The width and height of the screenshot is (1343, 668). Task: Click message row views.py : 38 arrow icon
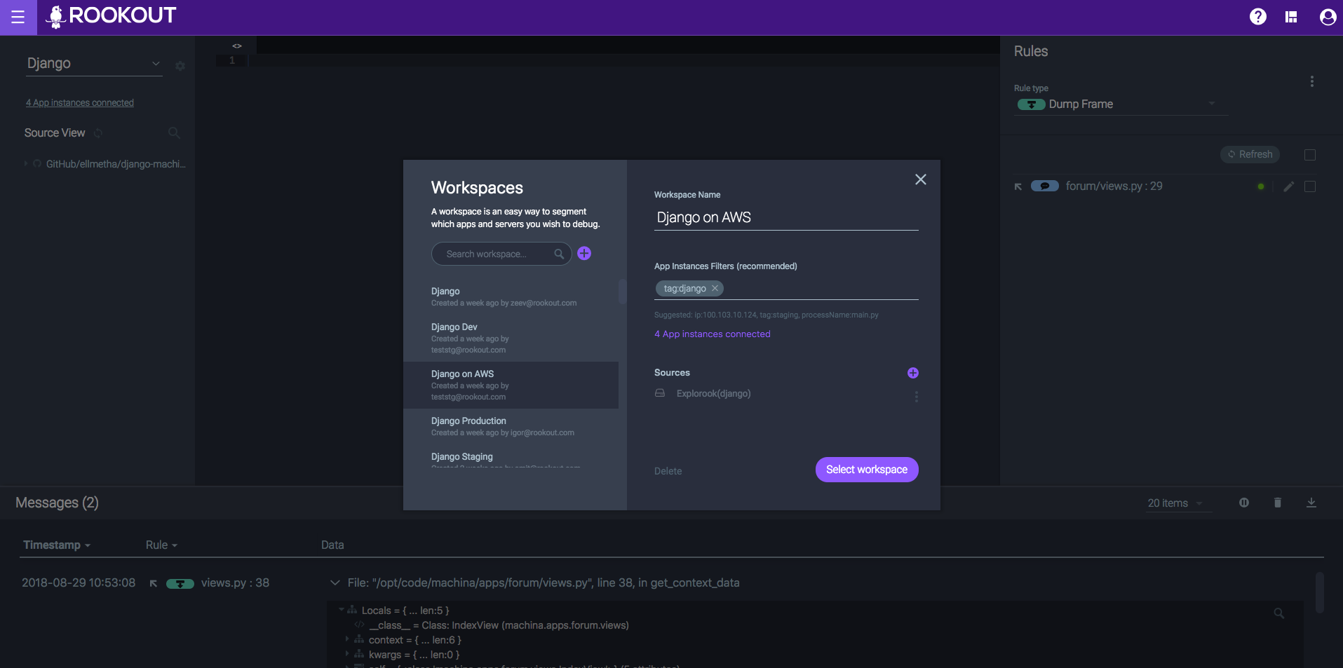[153, 583]
